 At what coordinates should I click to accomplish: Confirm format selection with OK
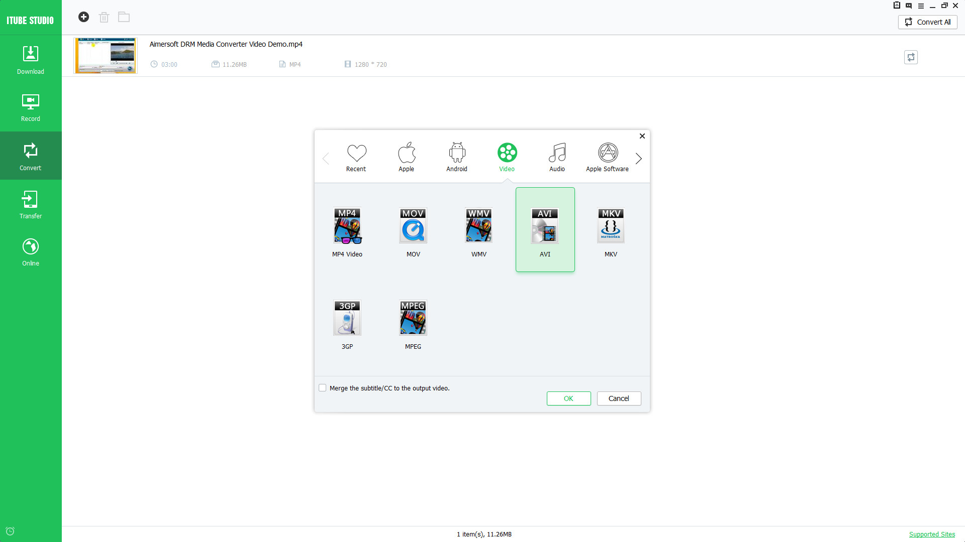pos(568,398)
